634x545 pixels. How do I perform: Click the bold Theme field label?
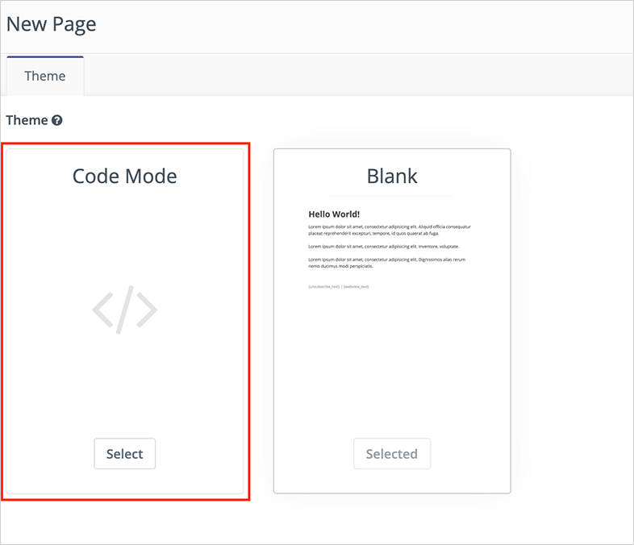(x=27, y=120)
